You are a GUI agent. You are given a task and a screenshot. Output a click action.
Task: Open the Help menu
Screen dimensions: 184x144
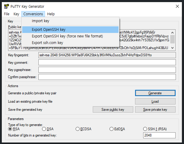pos(51,14)
